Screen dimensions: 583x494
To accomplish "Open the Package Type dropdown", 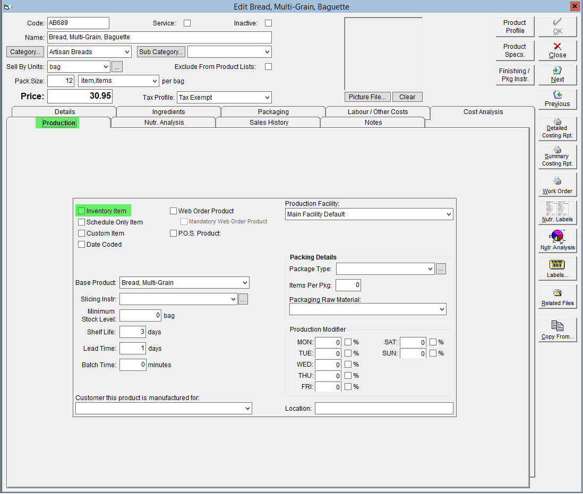I will click(x=430, y=269).
